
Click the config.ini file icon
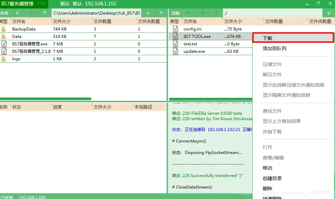click(175, 29)
